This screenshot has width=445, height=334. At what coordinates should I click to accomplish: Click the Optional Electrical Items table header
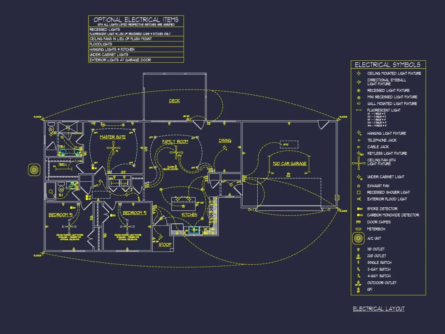coord(136,20)
